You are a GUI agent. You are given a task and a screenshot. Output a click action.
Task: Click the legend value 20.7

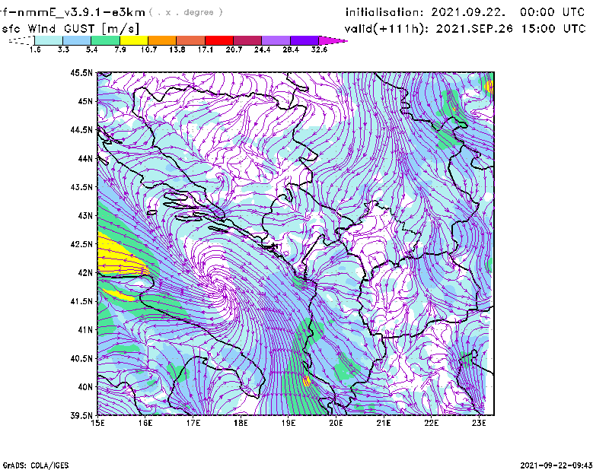point(234,49)
